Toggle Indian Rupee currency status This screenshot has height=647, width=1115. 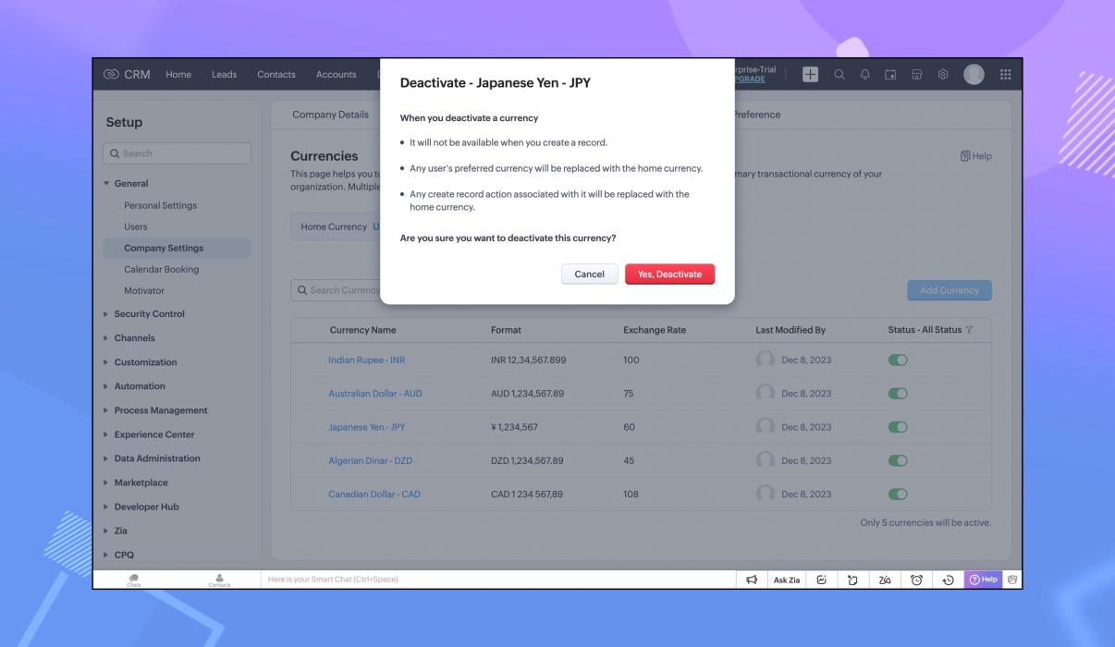tap(897, 360)
